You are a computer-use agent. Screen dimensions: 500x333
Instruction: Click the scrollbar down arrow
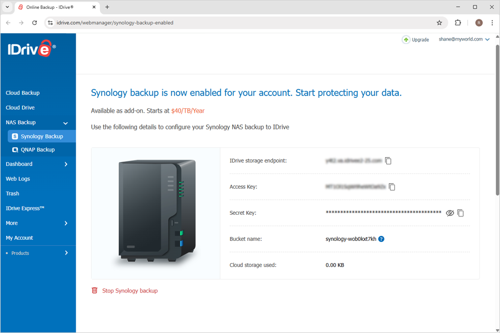click(x=497, y=330)
